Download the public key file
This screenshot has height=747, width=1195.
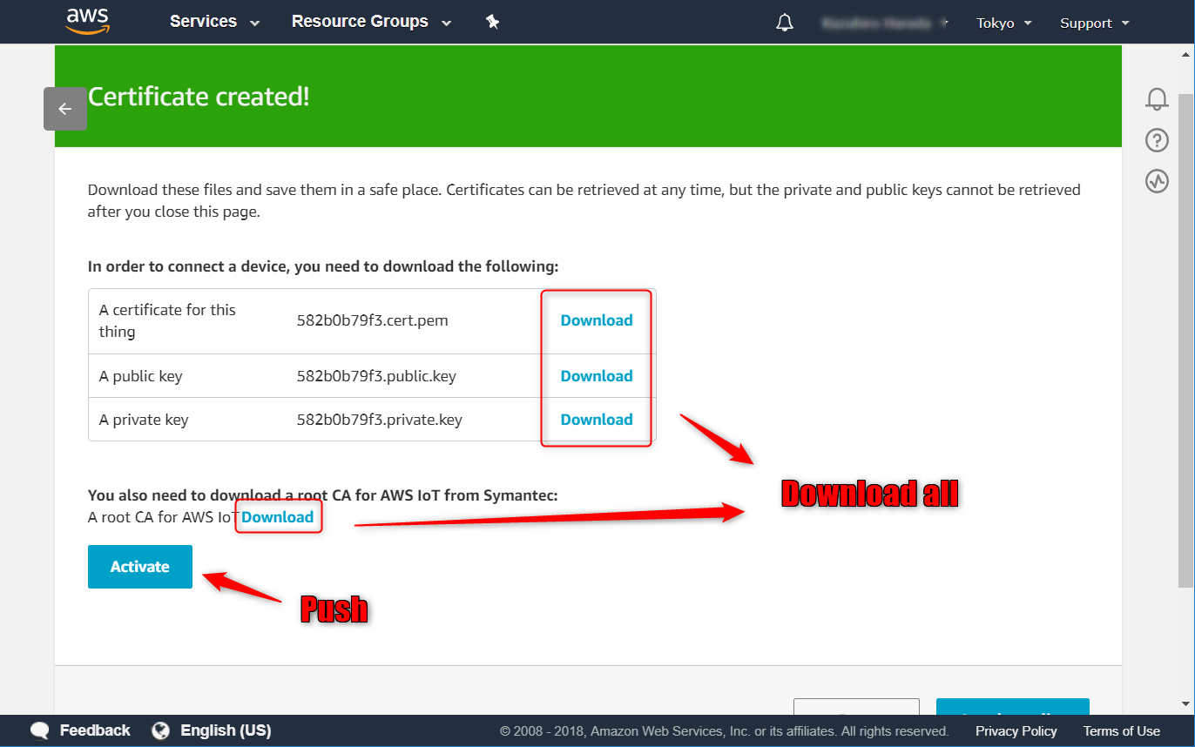[x=597, y=376]
